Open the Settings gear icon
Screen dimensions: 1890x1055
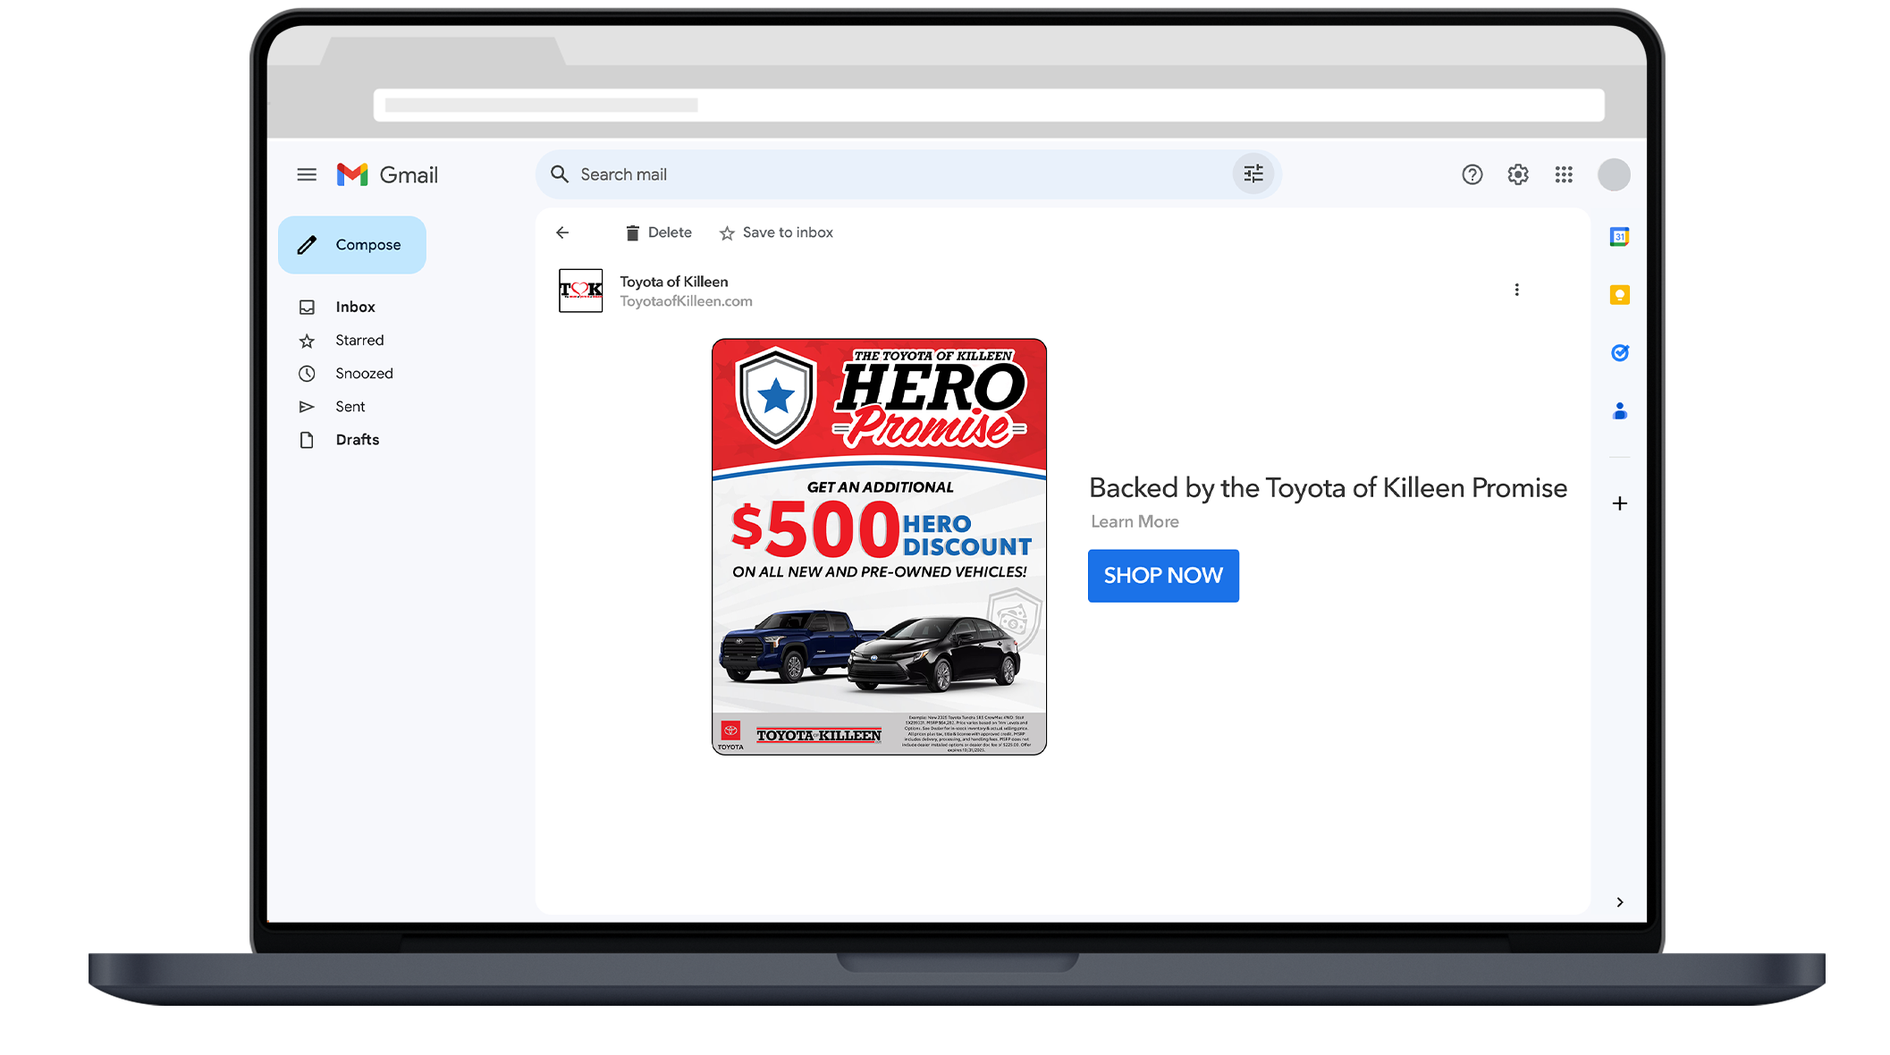[1518, 174]
